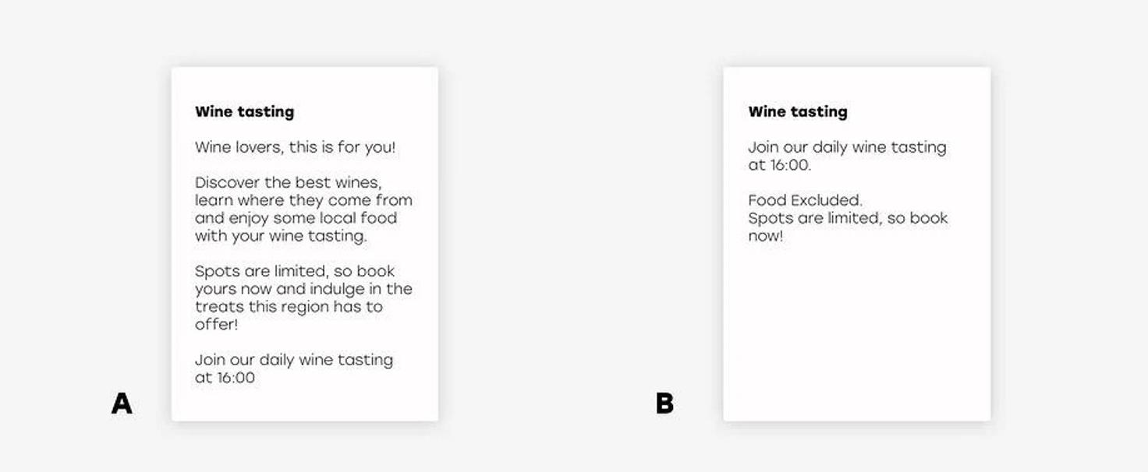
Task: Select the "Wine tasting" heading in card A
Action: coord(244,111)
